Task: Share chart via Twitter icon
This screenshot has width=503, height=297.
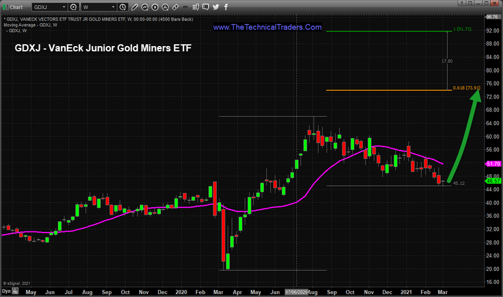Action: pos(216,7)
